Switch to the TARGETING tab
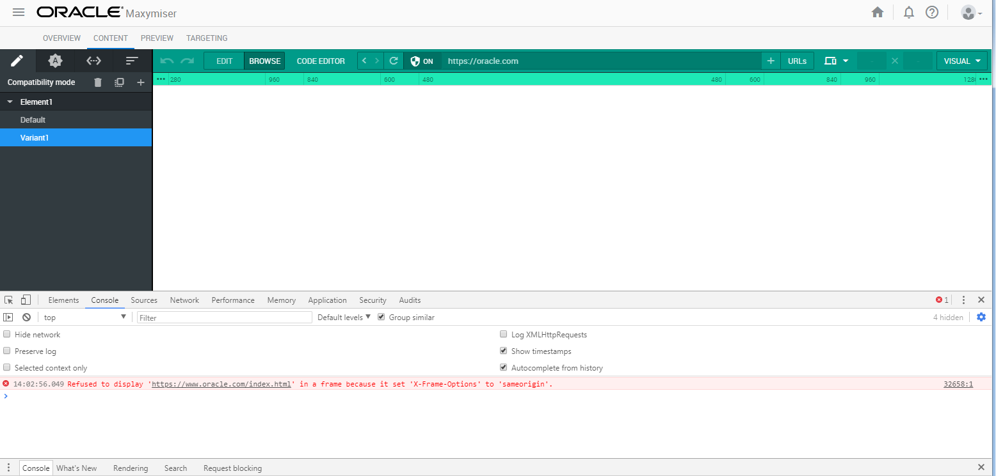The width and height of the screenshot is (996, 476). pos(207,38)
